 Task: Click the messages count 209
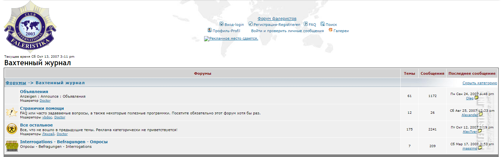(x=432, y=146)
